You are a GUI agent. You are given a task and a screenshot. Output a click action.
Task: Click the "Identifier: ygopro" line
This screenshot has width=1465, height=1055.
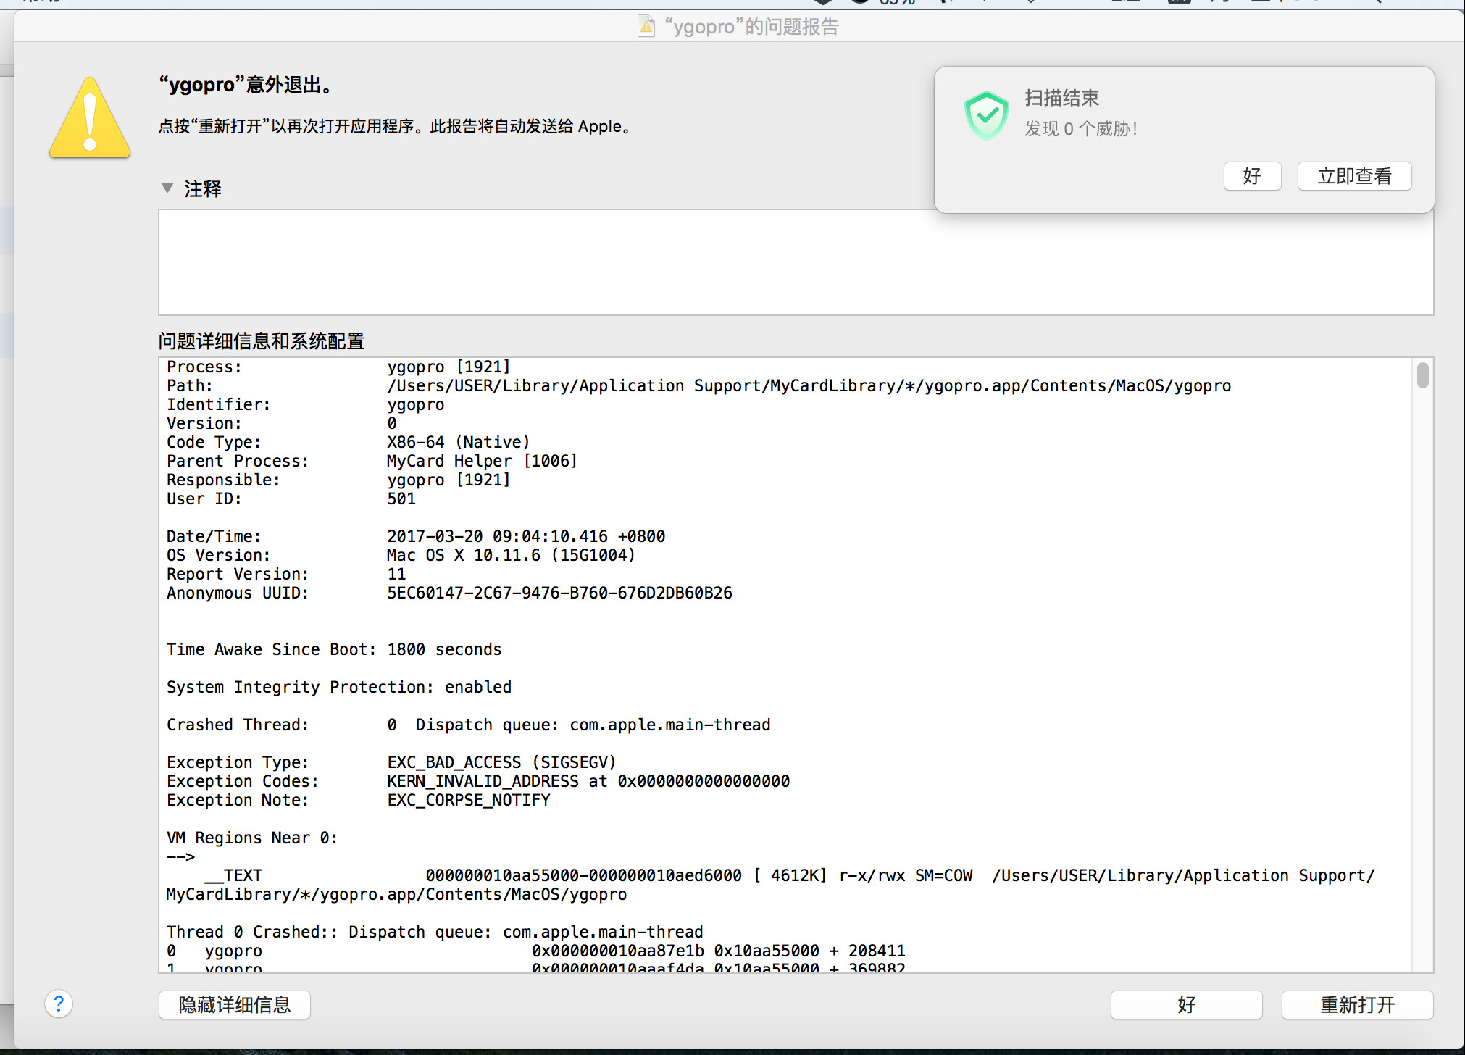306,405
